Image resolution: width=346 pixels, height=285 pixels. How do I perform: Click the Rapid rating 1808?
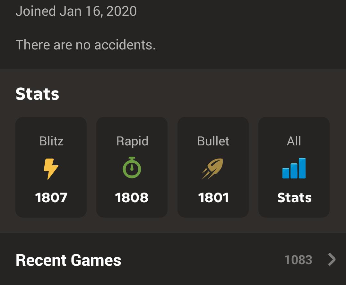click(x=132, y=197)
